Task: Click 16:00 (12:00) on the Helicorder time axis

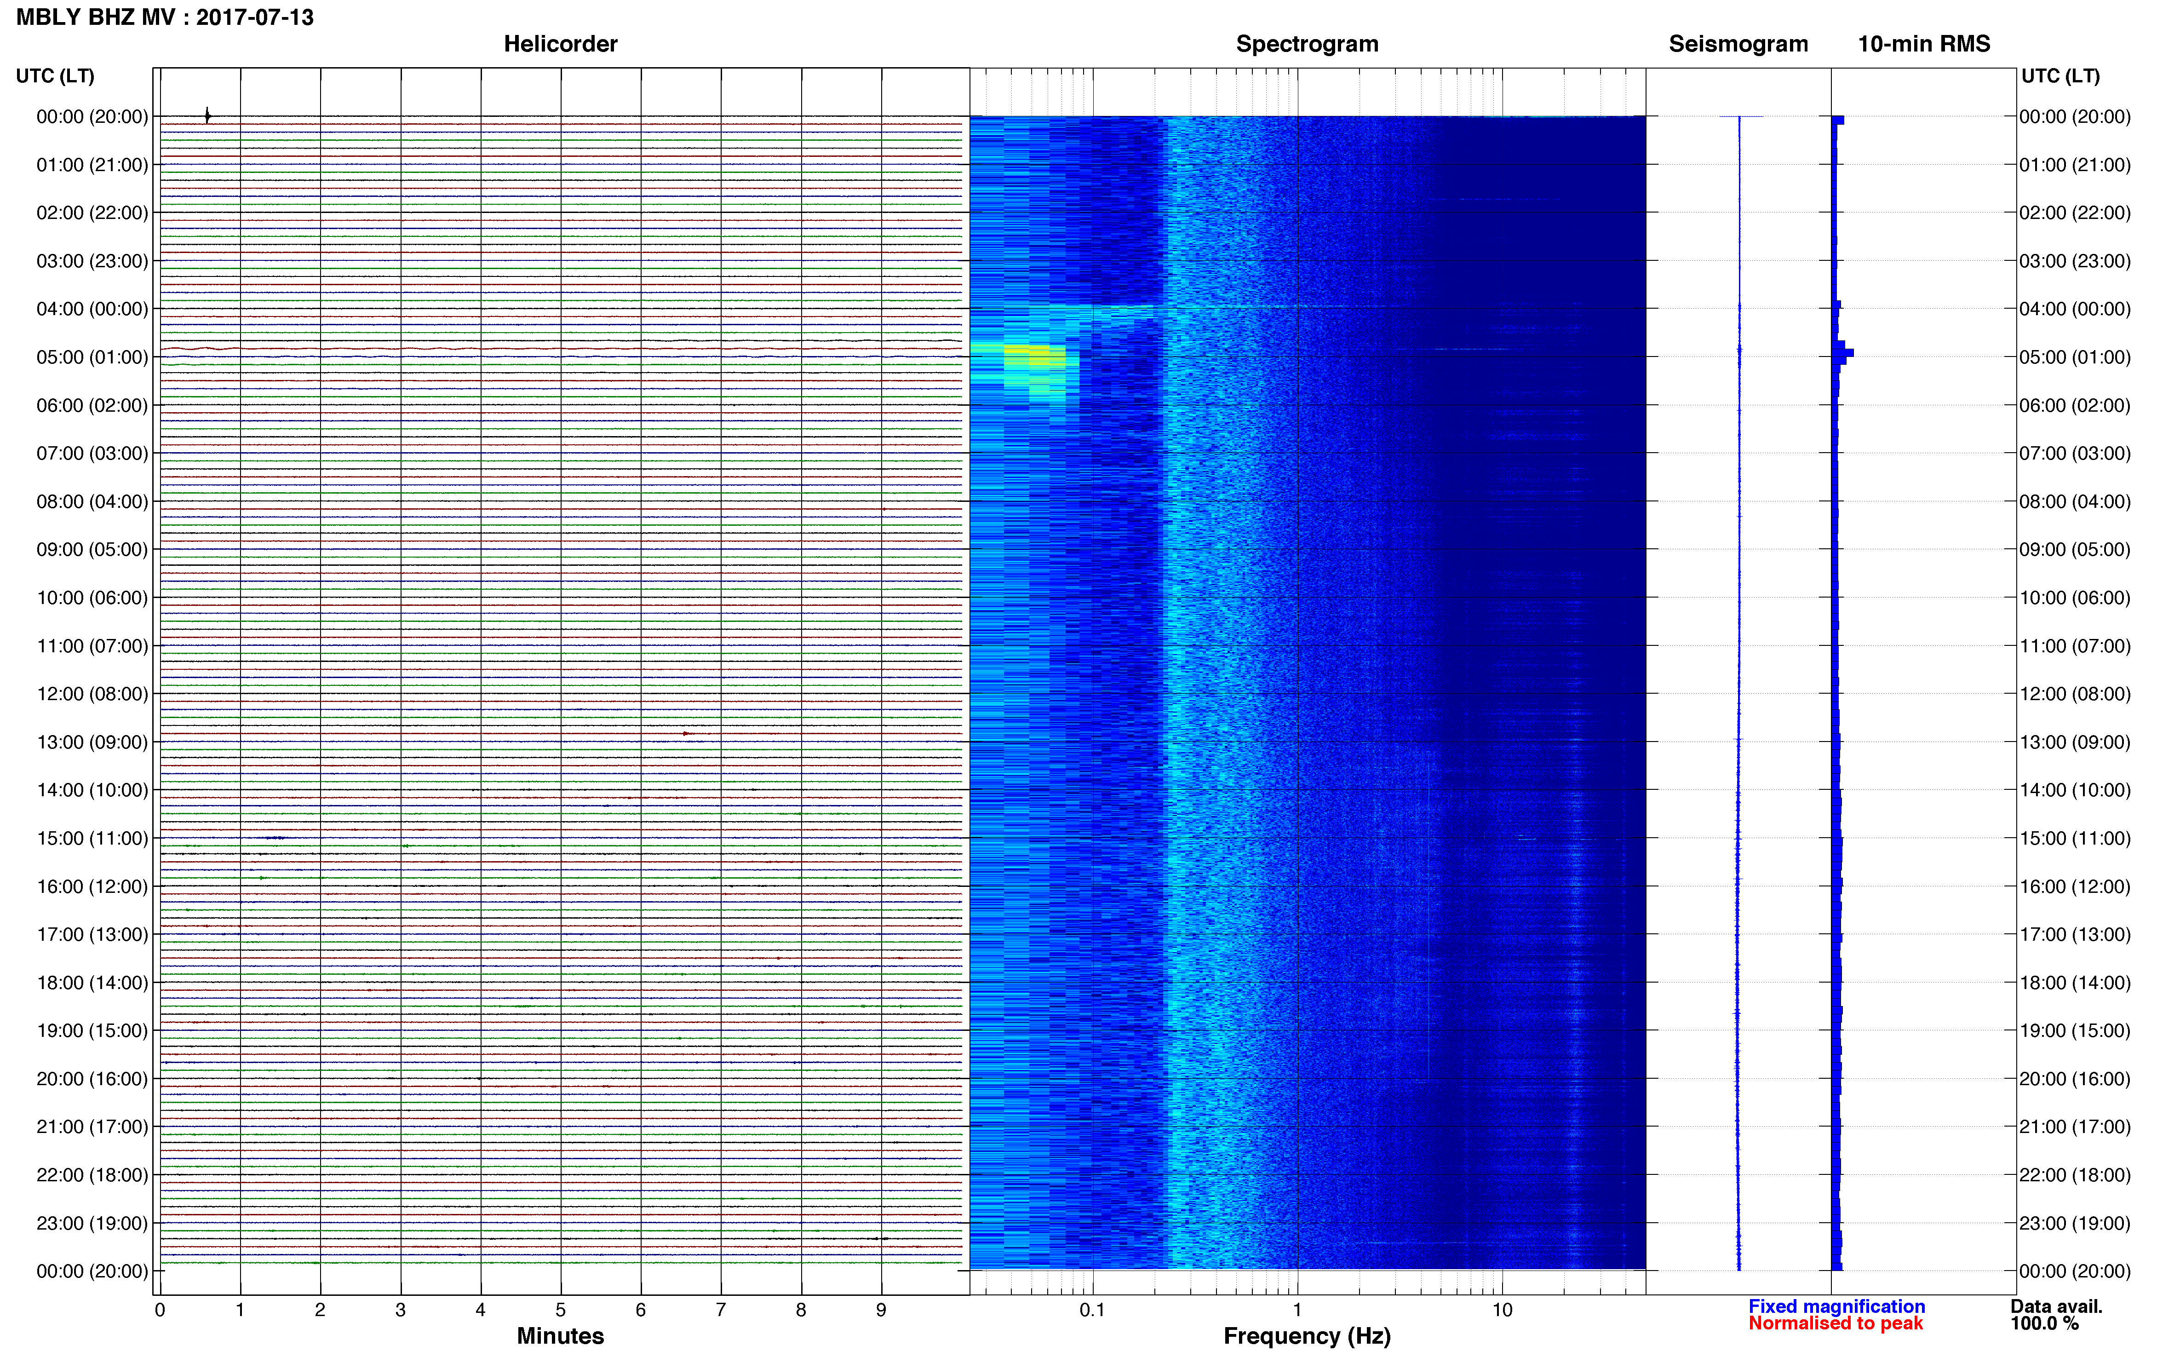Action: [x=92, y=886]
